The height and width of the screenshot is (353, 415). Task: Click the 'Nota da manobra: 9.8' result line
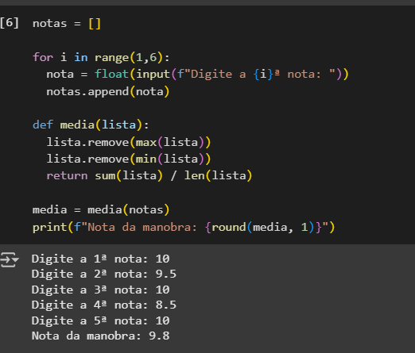(x=100, y=336)
